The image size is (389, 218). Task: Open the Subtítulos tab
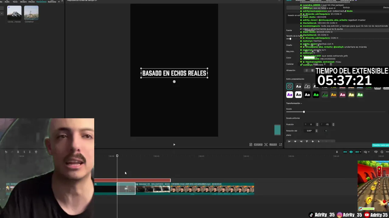pos(52,2)
